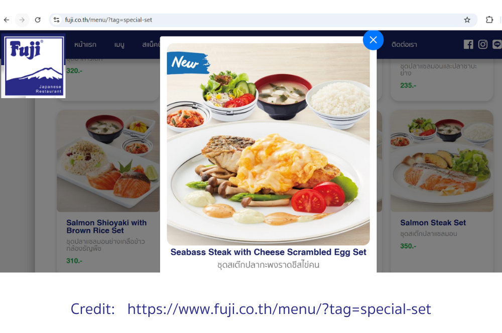
Task: Open Fuji's LINE icon
Action: point(497,45)
